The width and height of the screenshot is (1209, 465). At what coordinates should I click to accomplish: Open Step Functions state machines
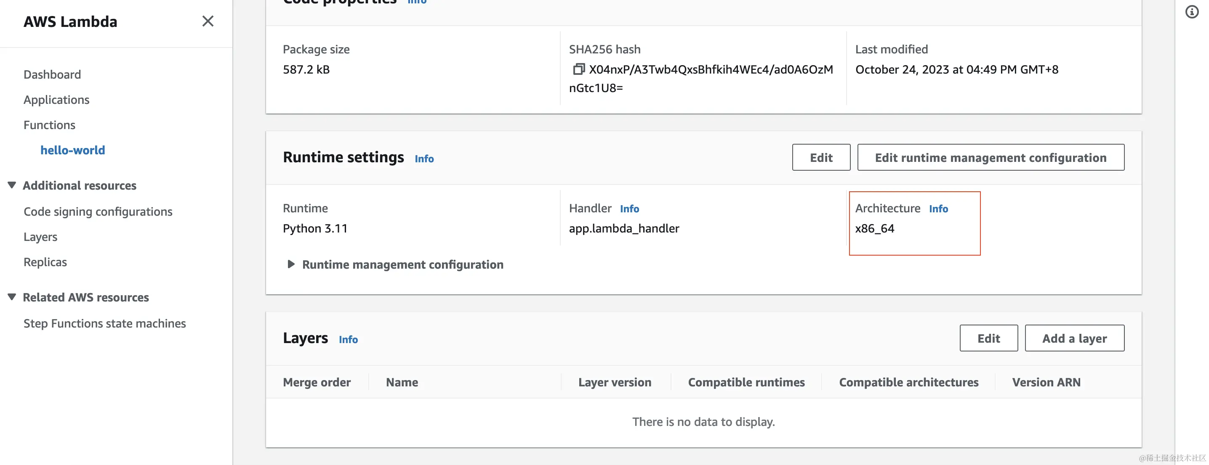(104, 323)
